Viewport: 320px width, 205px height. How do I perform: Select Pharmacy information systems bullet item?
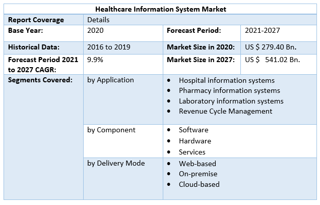tap(229, 90)
